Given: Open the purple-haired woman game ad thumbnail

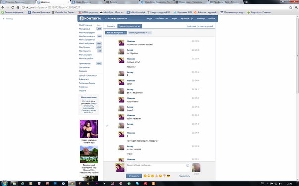Looking at the screenshot, I should 89,129.
